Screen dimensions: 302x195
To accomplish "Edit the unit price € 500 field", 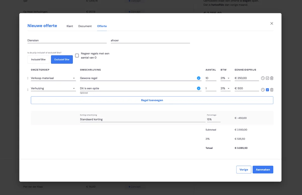I will click(247, 88).
